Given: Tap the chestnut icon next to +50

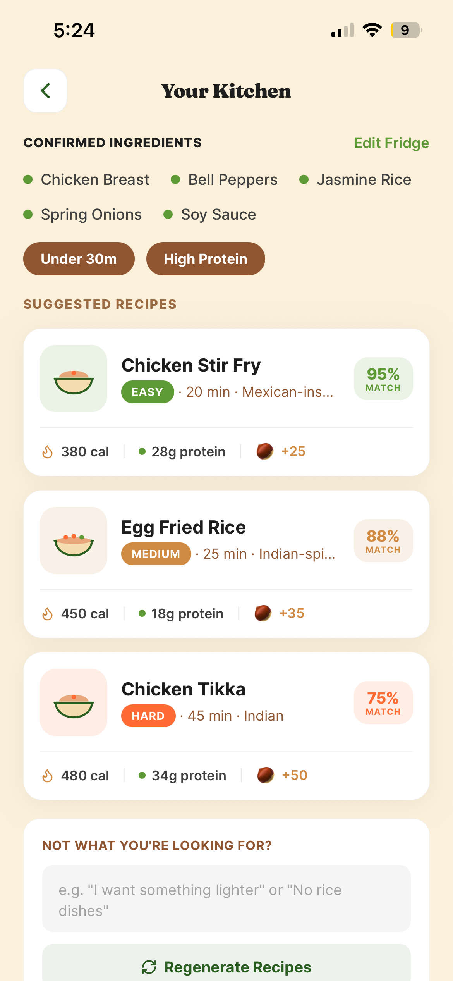Looking at the screenshot, I should (266, 775).
